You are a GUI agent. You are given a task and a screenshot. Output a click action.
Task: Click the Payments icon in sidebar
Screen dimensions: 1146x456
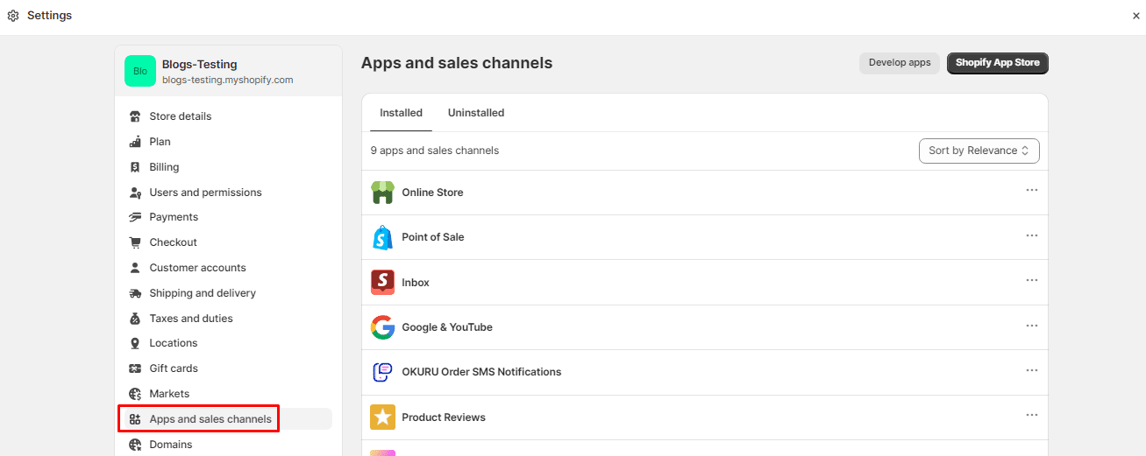[135, 217]
